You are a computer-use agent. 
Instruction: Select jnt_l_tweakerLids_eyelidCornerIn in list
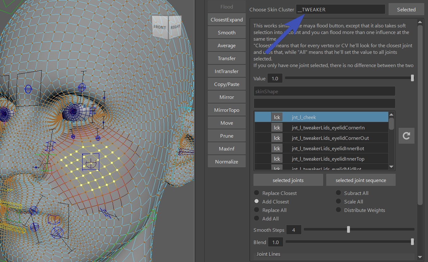pos(321,128)
